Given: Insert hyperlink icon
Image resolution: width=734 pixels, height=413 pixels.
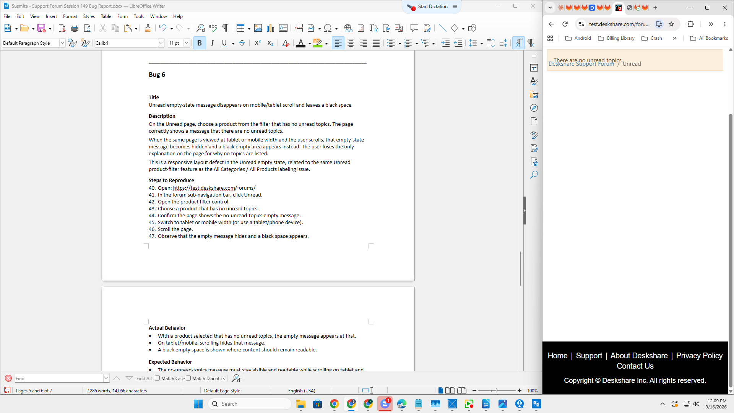Looking at the screenshot, I should [x=348, y=28].
